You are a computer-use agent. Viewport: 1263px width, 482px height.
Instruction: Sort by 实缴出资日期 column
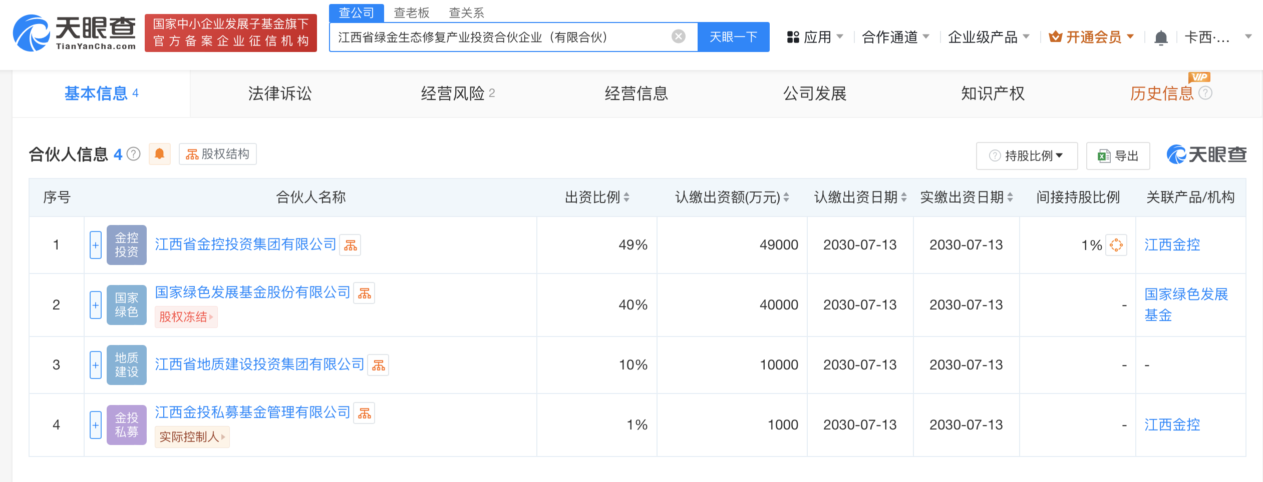tap(1010, 197)
